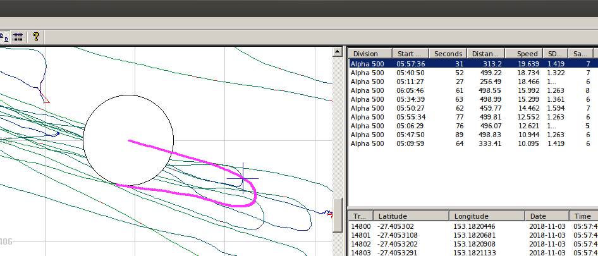Click the Latitude column header
Viewport: 598px width, 256px height.
click(410, 216)
